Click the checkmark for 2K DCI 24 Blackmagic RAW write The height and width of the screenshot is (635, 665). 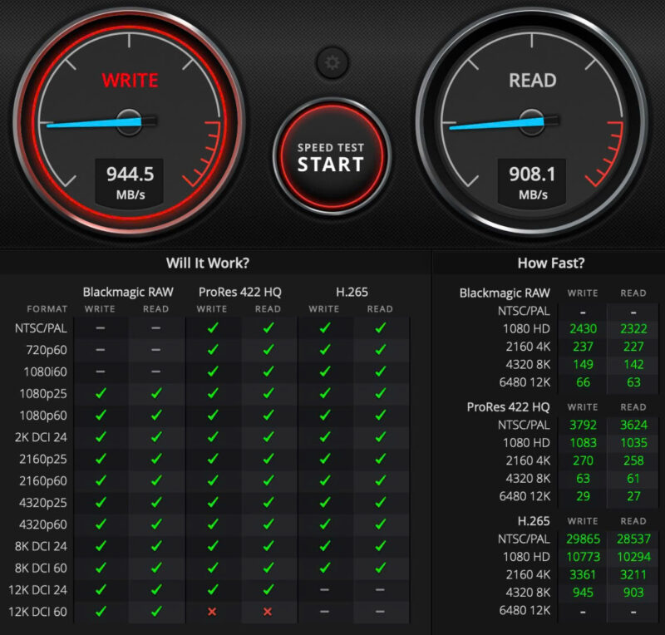point(101,437)
